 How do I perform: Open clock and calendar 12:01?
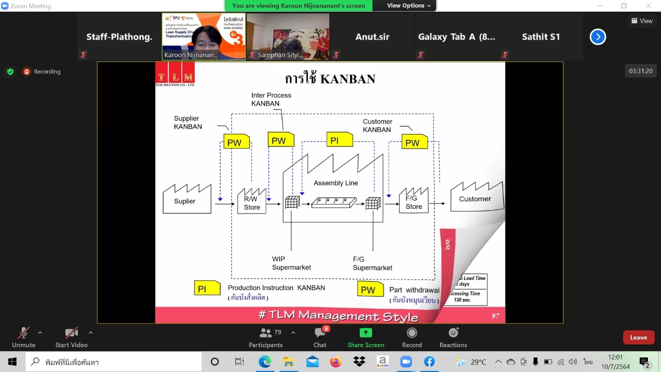pos(615,362)
